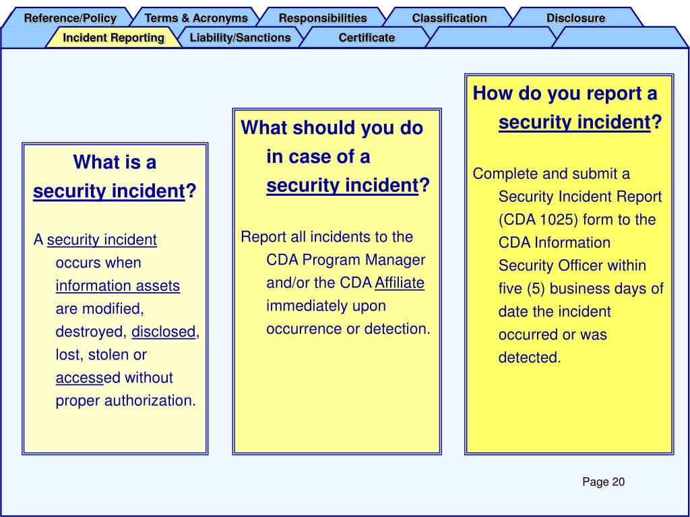Click 'detected.' text in right box

(530, 357)
